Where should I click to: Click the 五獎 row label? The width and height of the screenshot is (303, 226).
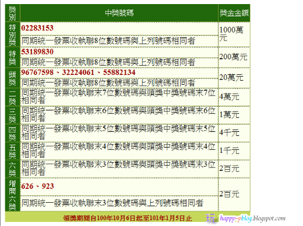pos(12,151)
